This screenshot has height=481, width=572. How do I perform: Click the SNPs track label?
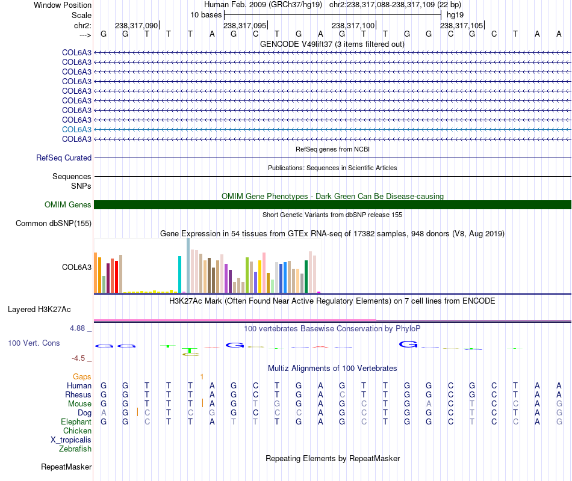pos(81,186)
